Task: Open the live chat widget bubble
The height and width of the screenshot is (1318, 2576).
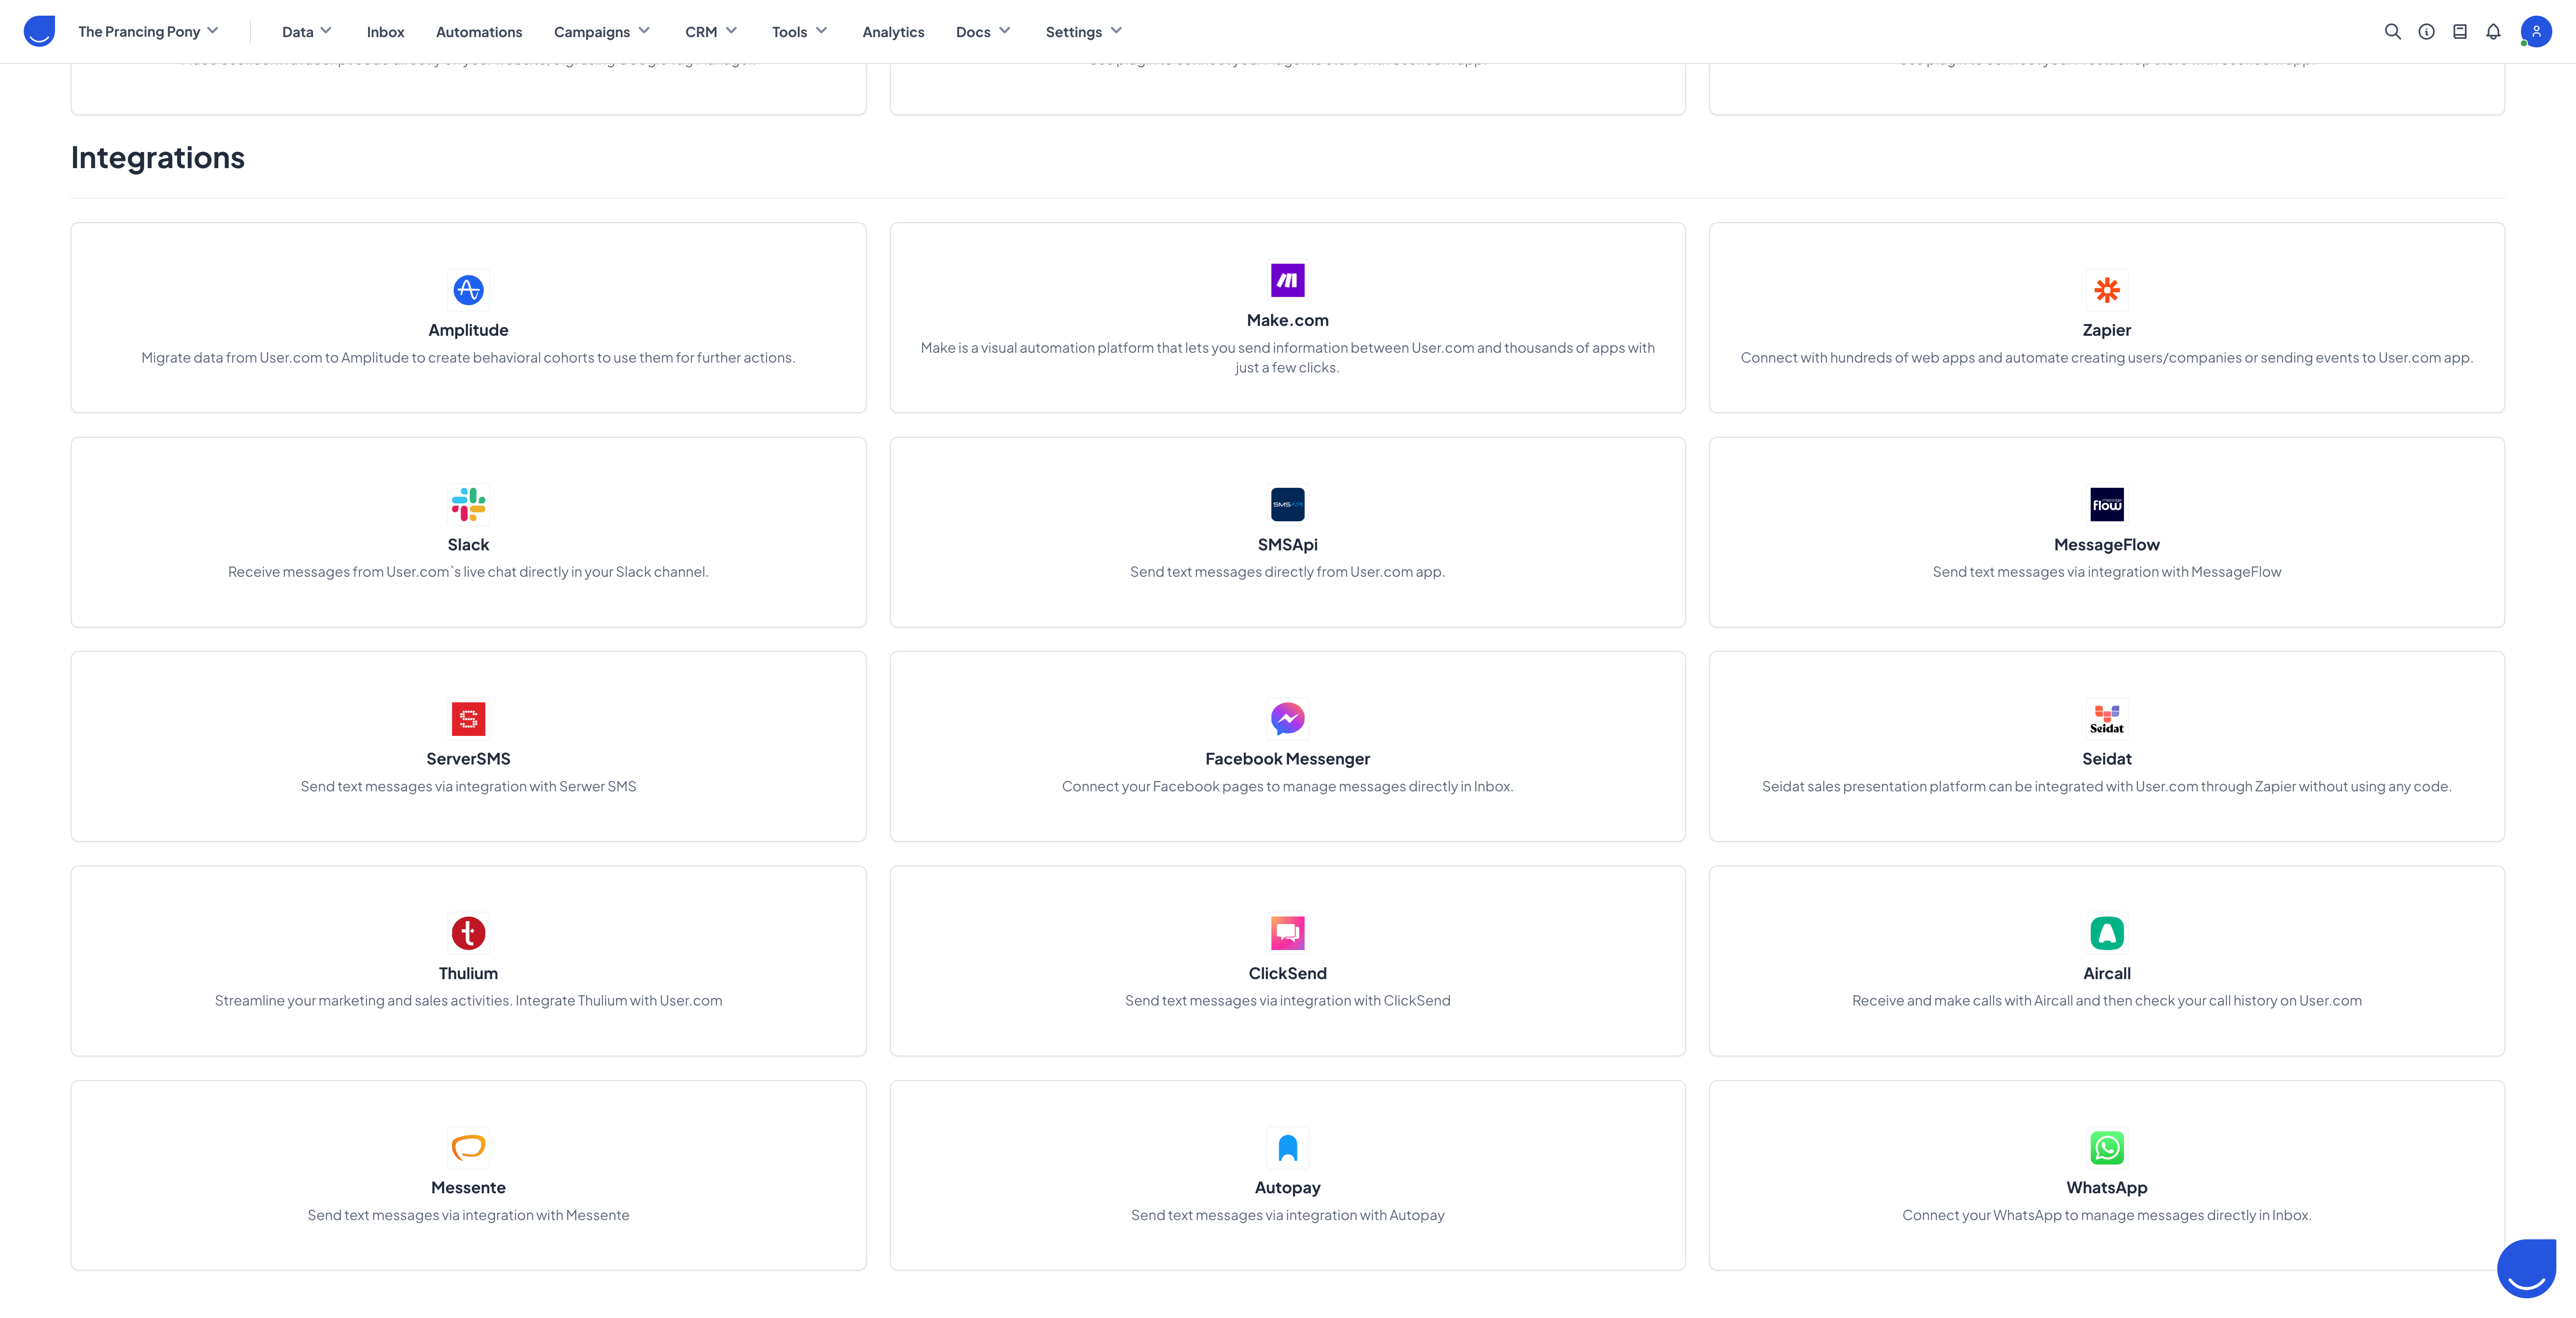Action: point(2526,1268)
